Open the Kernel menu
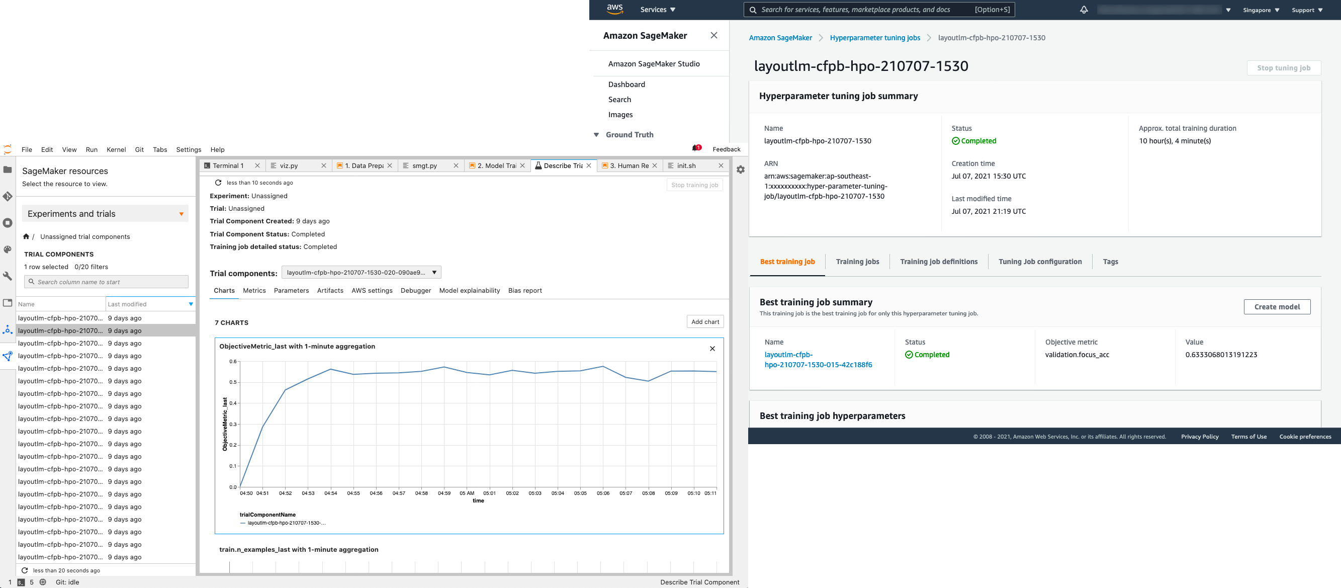This screenshot has width=1341, height=588. coord(116,149)
